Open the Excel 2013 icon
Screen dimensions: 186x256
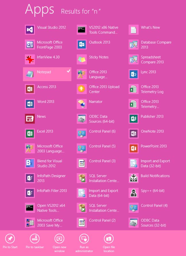30,134
